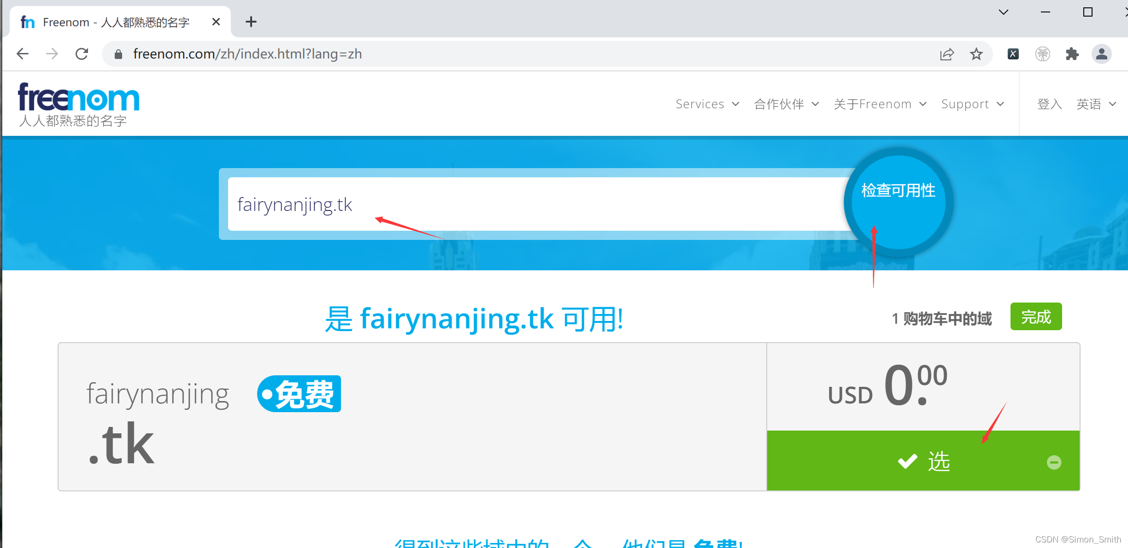Go forward to the next page
Screen dimensions: 1128x548
[52, 54]
